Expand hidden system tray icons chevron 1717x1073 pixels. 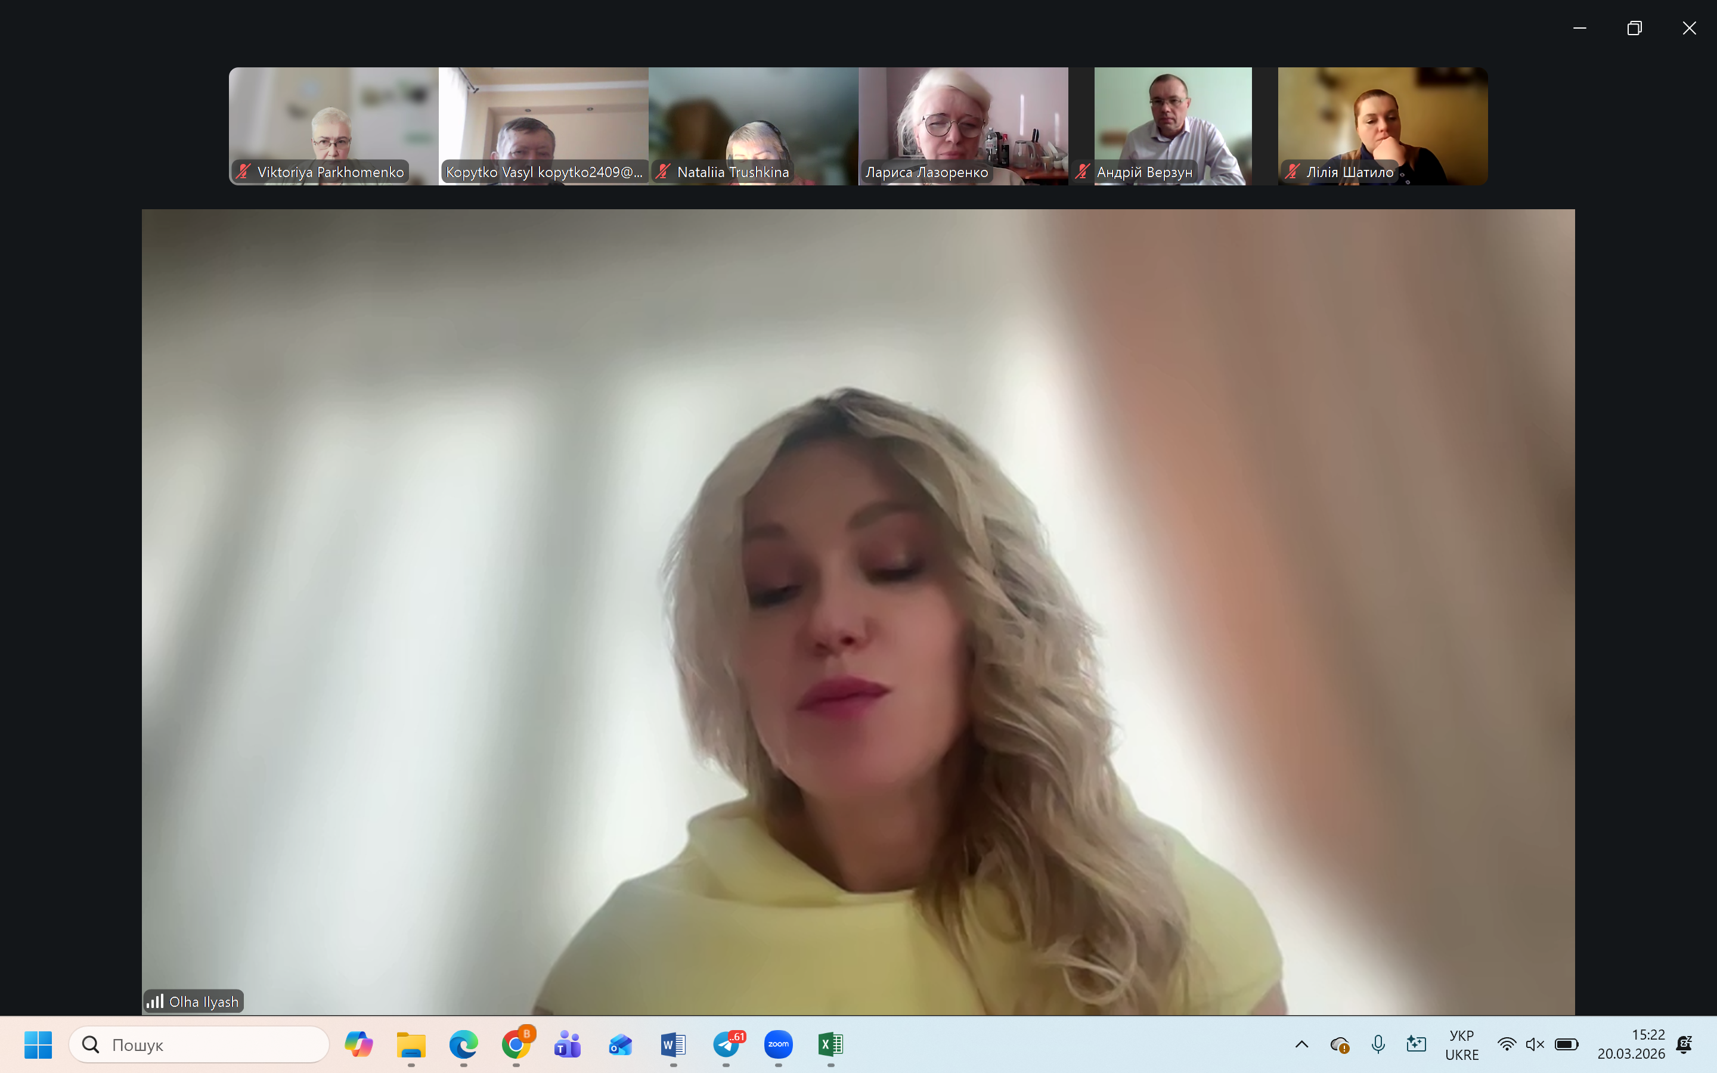point(1301,1044)
